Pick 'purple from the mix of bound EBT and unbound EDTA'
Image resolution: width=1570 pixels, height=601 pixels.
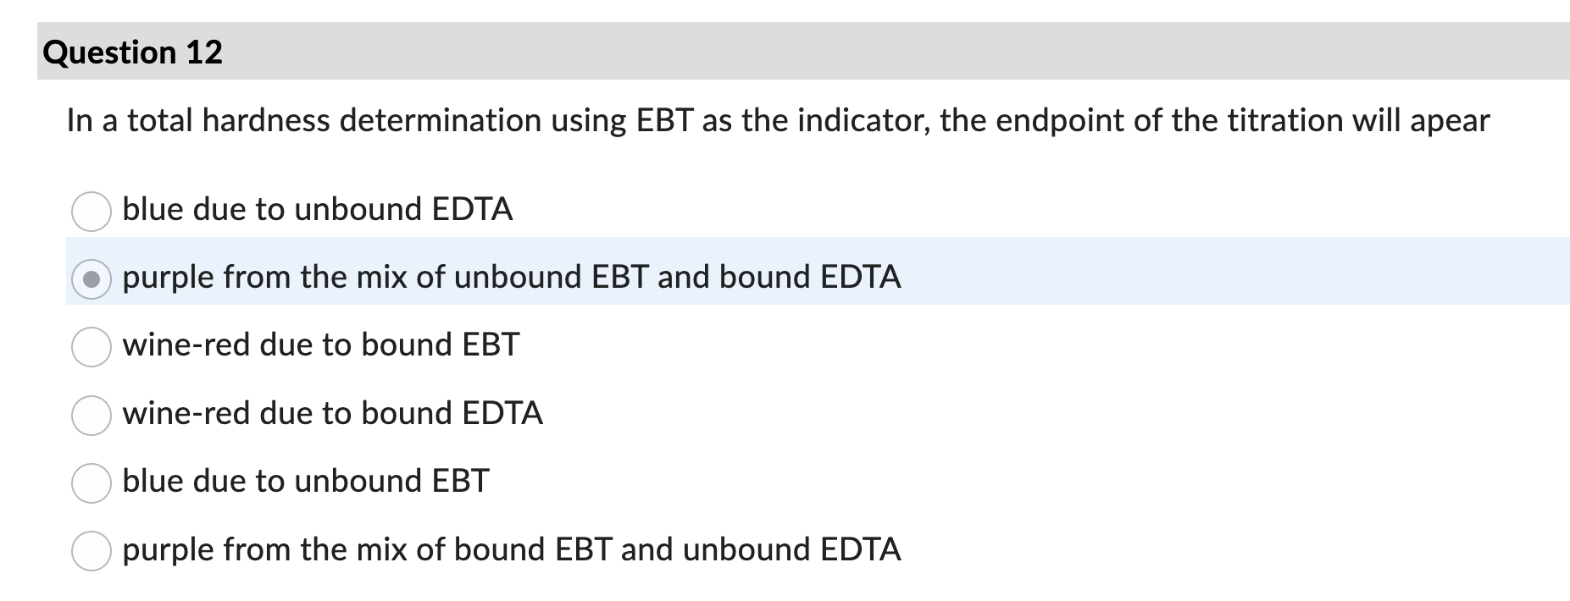[92, 550]
